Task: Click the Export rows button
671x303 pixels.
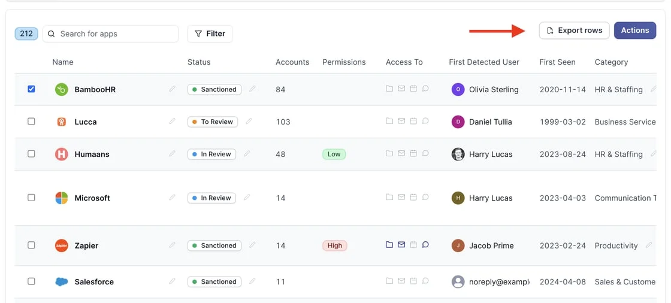Action: click(x=575, y=31)
